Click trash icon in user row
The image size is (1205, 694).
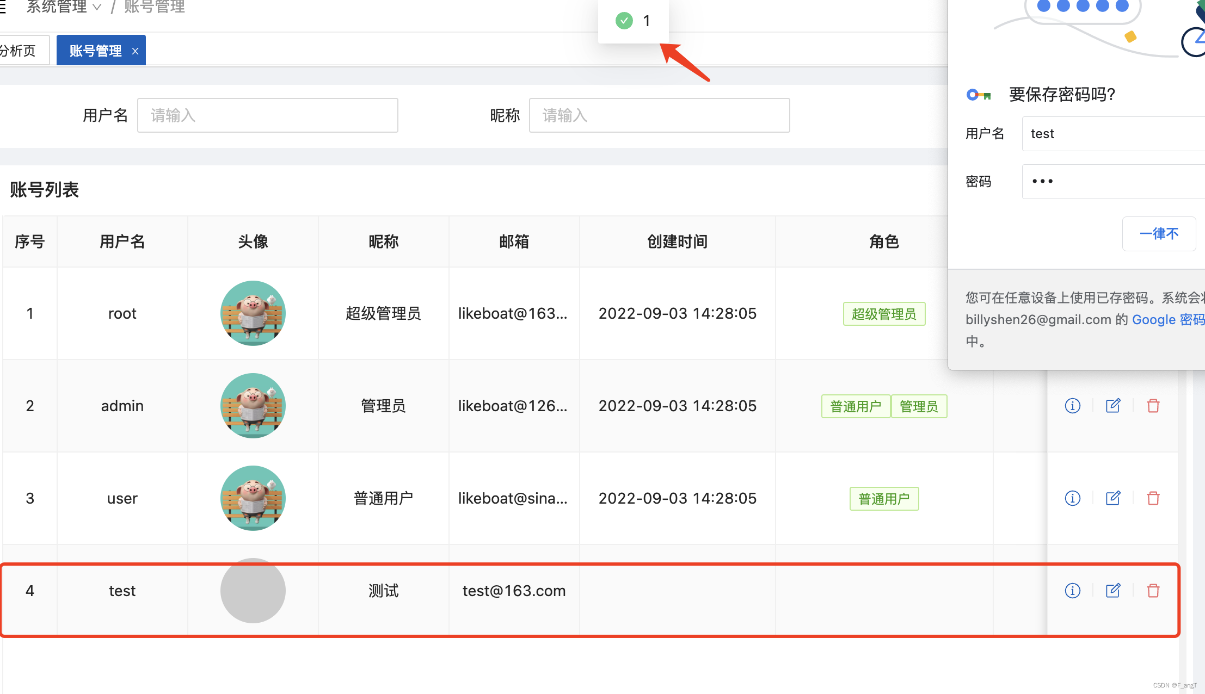click(1153, 498)
